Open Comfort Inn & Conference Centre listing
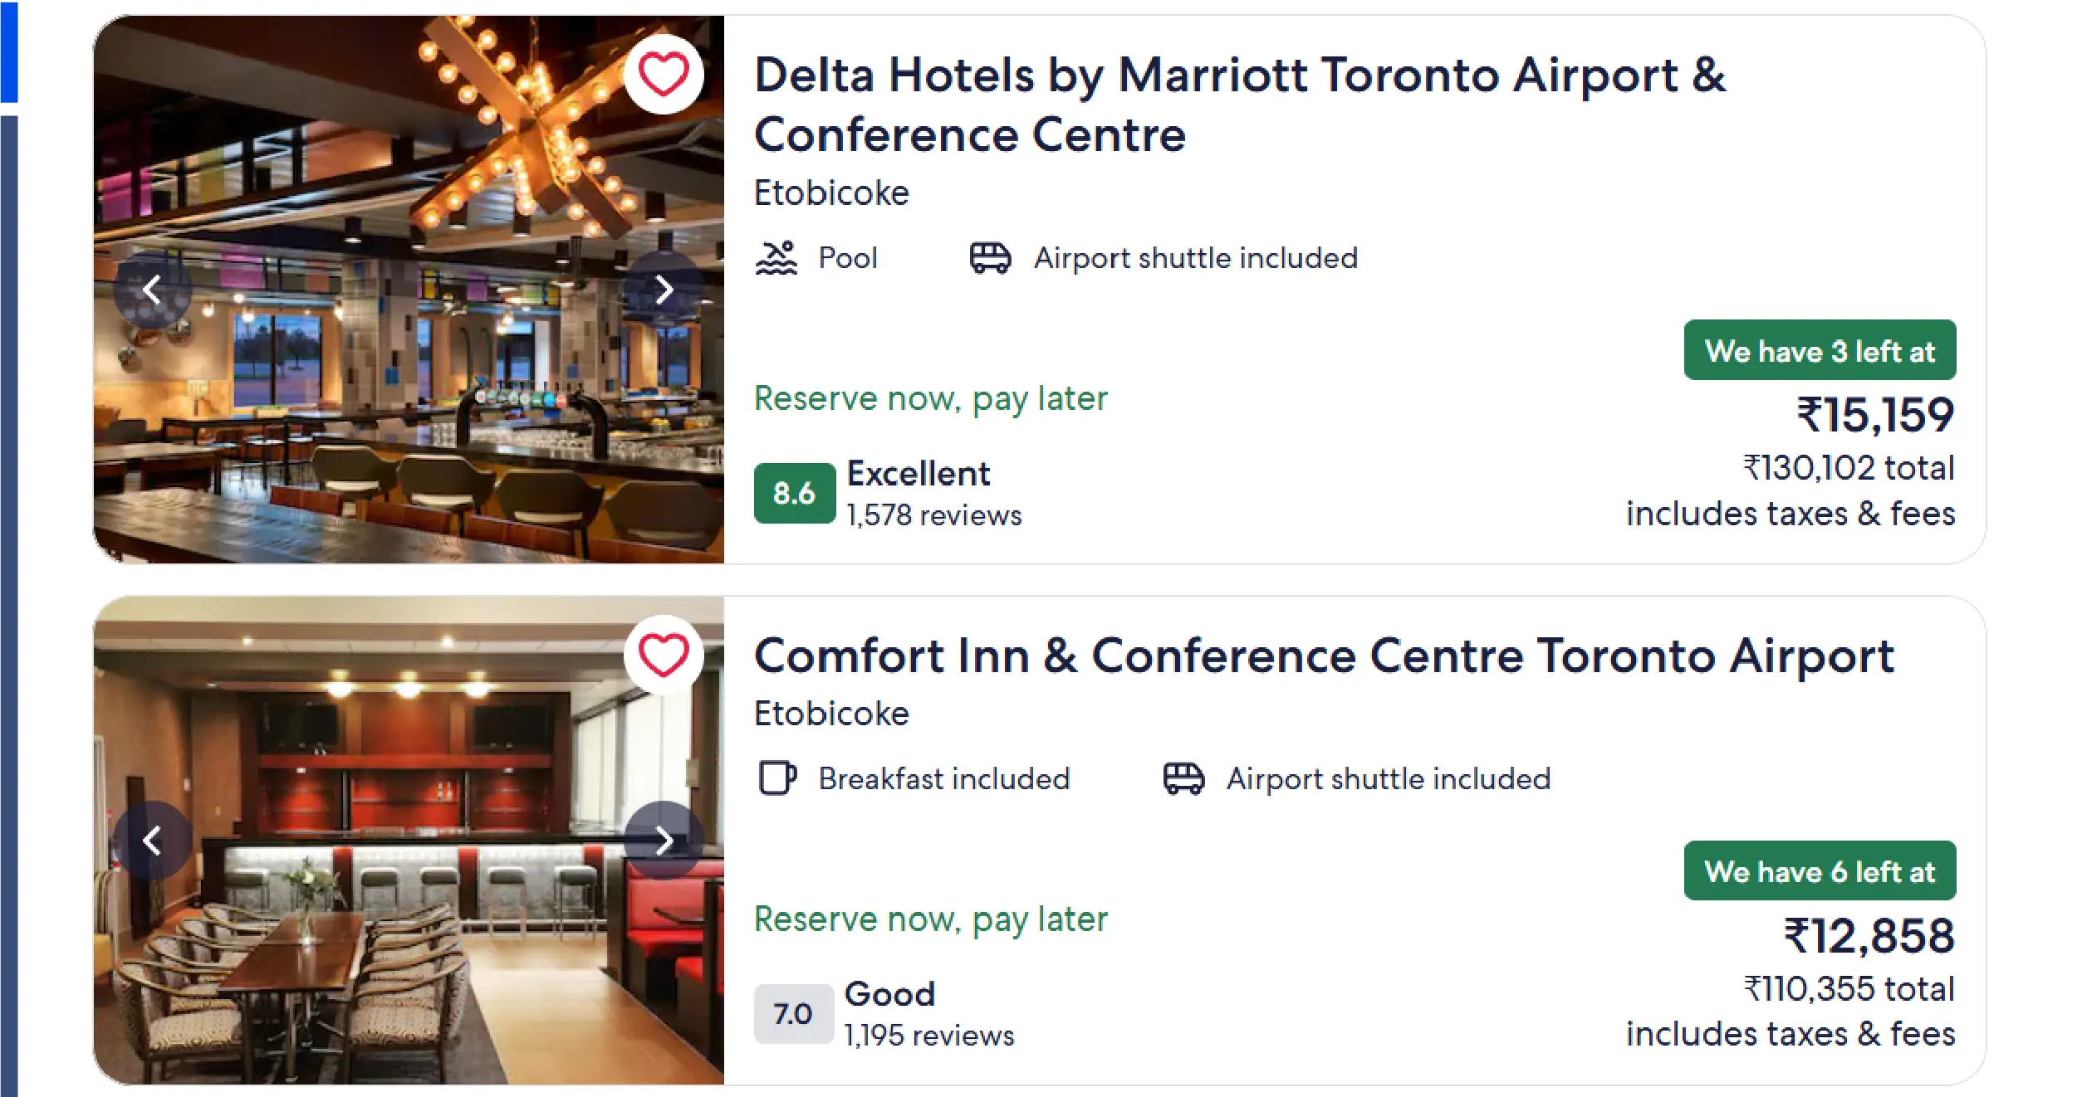2082x1097 pixels. (1323, 656)
